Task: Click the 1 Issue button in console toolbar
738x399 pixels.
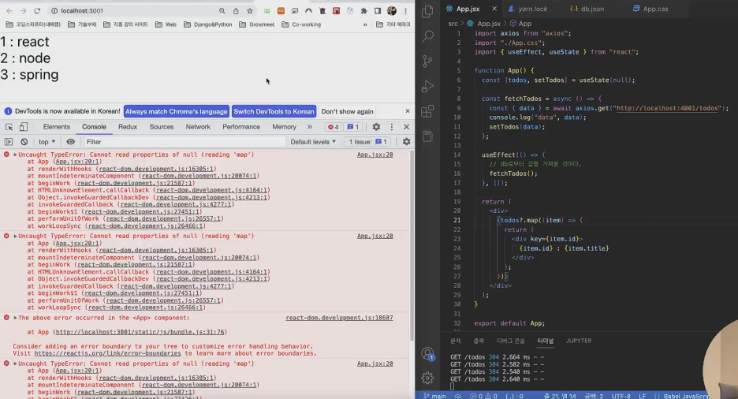Action: (x=367, y=142)
